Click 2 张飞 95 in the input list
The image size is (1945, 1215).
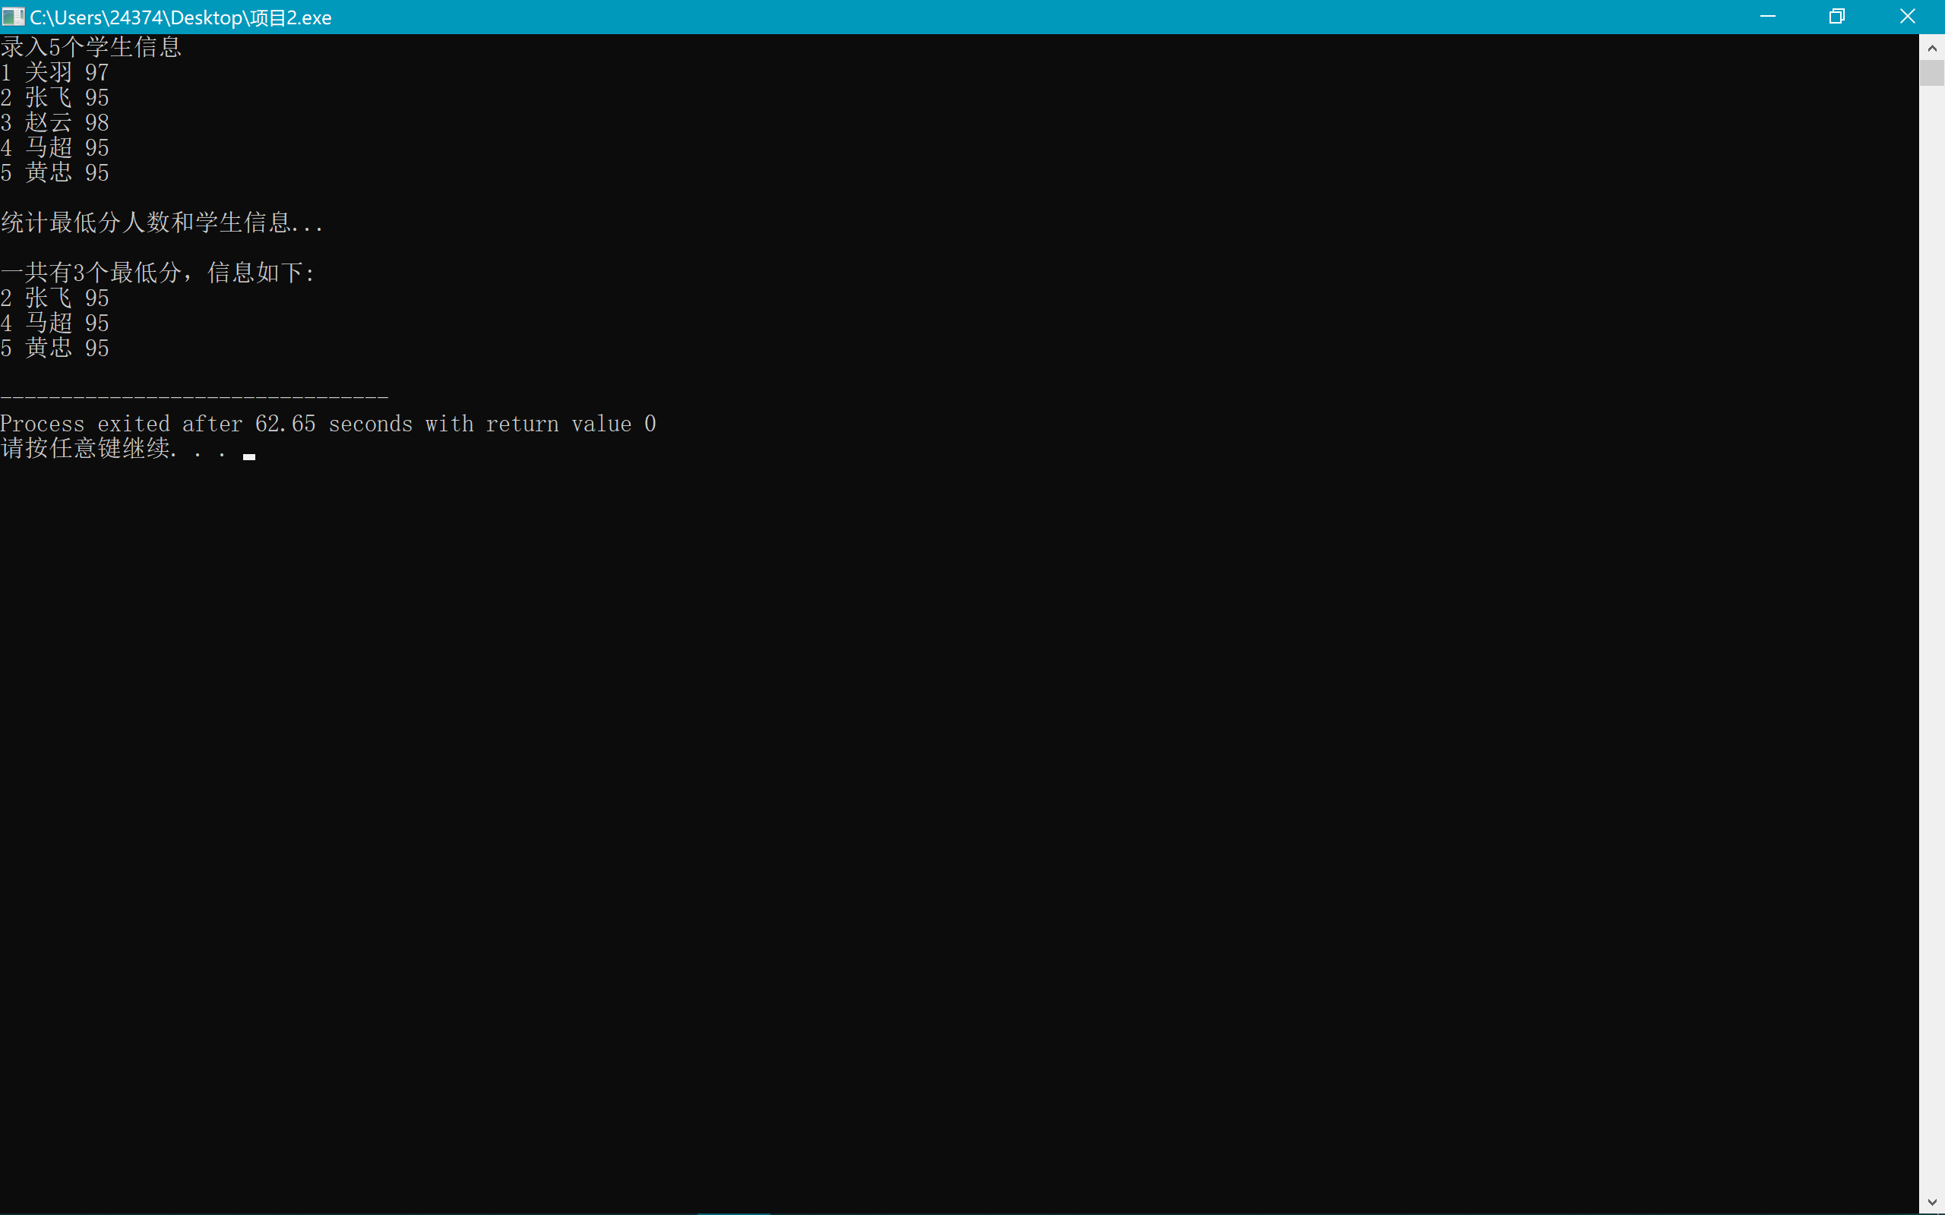55,98
